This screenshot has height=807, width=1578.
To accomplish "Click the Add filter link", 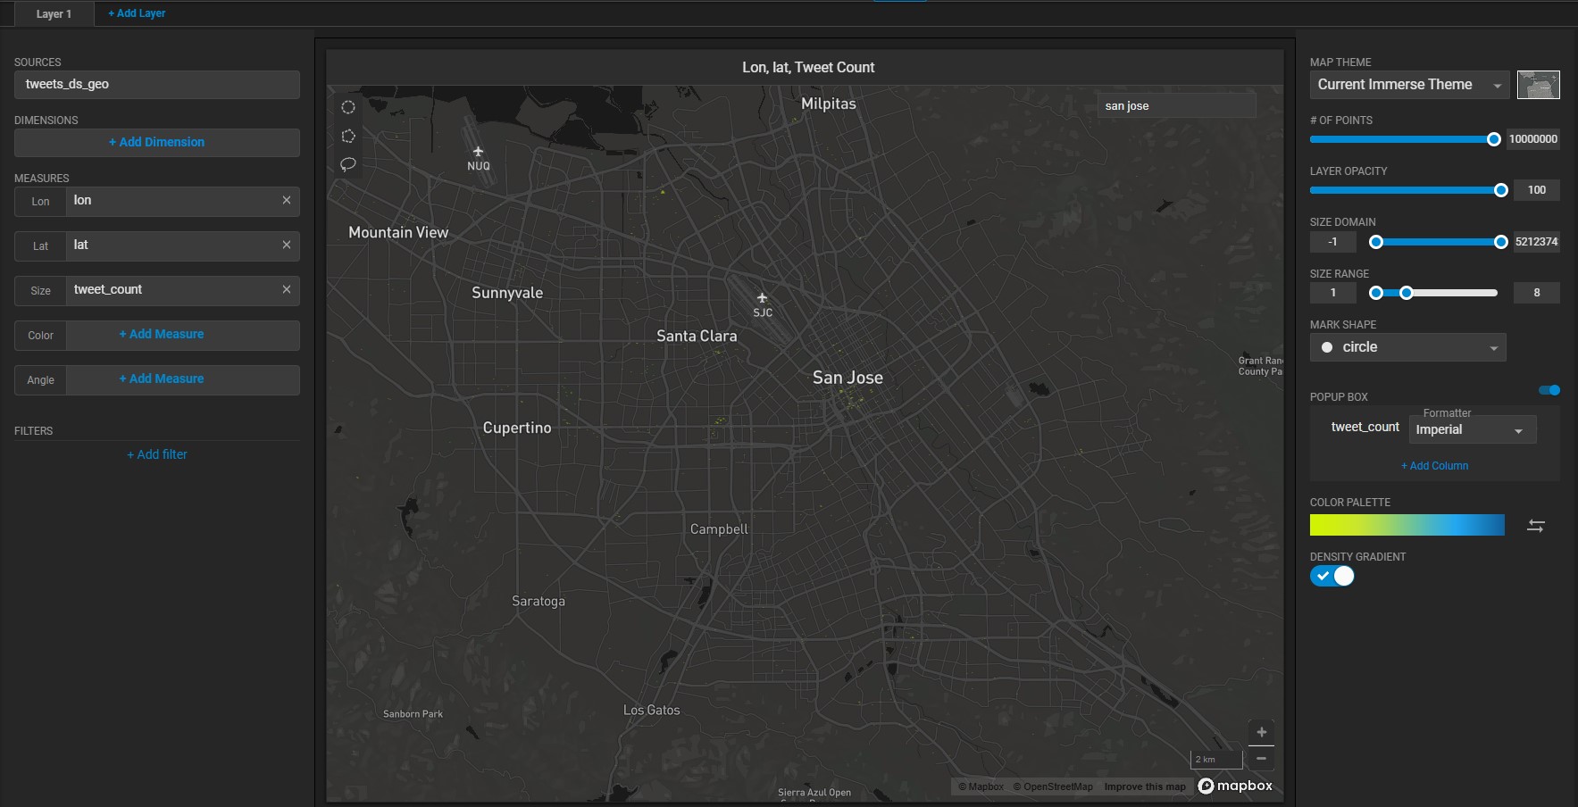I will click(x=157, y=454).
